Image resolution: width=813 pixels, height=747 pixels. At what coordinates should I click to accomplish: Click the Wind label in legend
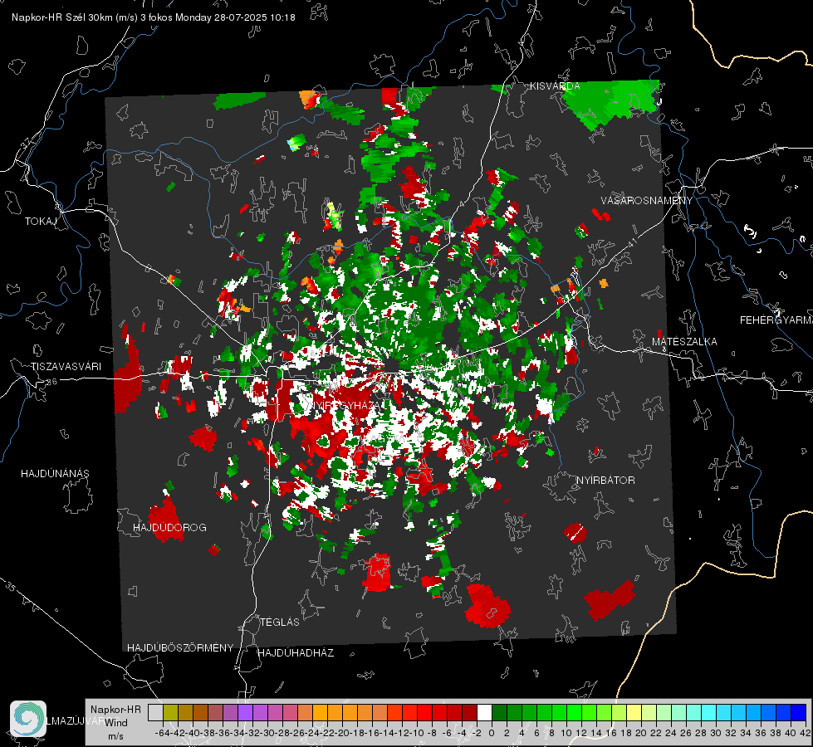click(x=116, y=722)
